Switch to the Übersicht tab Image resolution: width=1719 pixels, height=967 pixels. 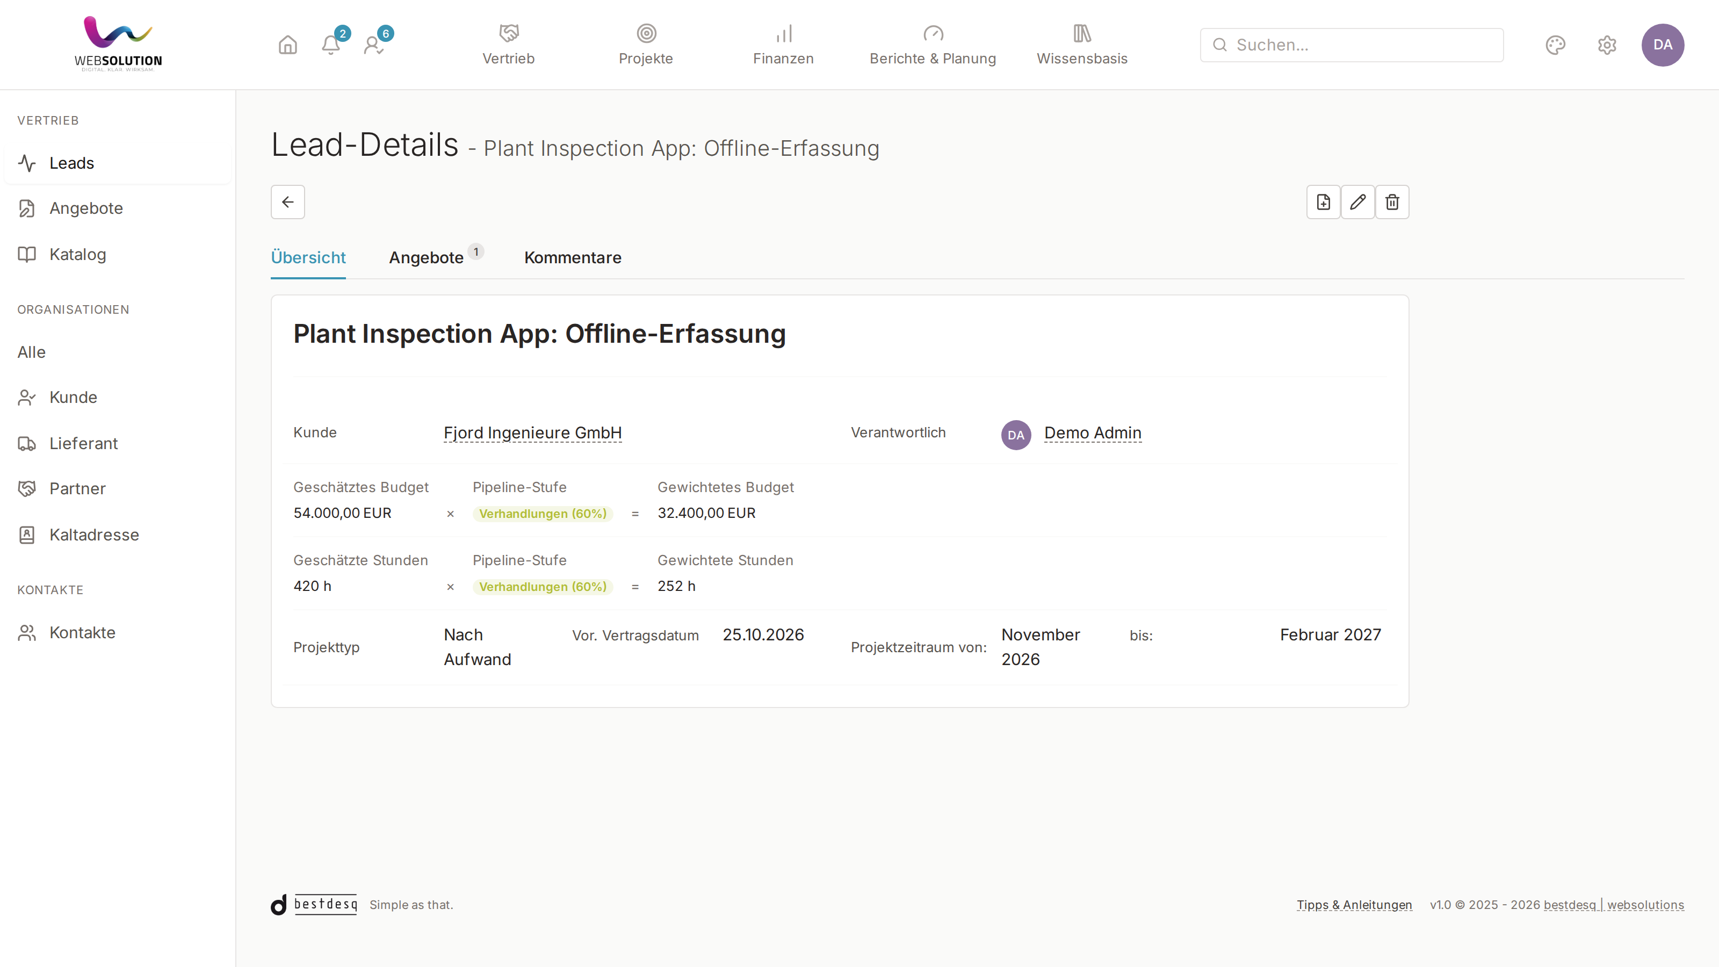tap(308, 258)
